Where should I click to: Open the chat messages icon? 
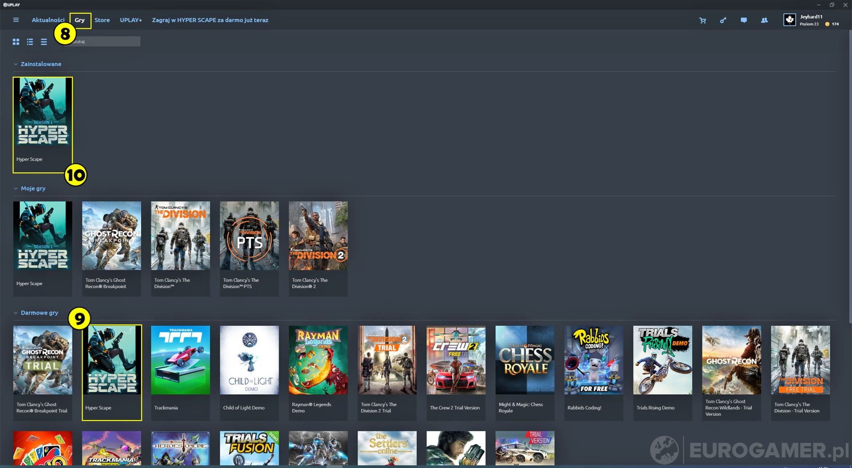[744, 20]
